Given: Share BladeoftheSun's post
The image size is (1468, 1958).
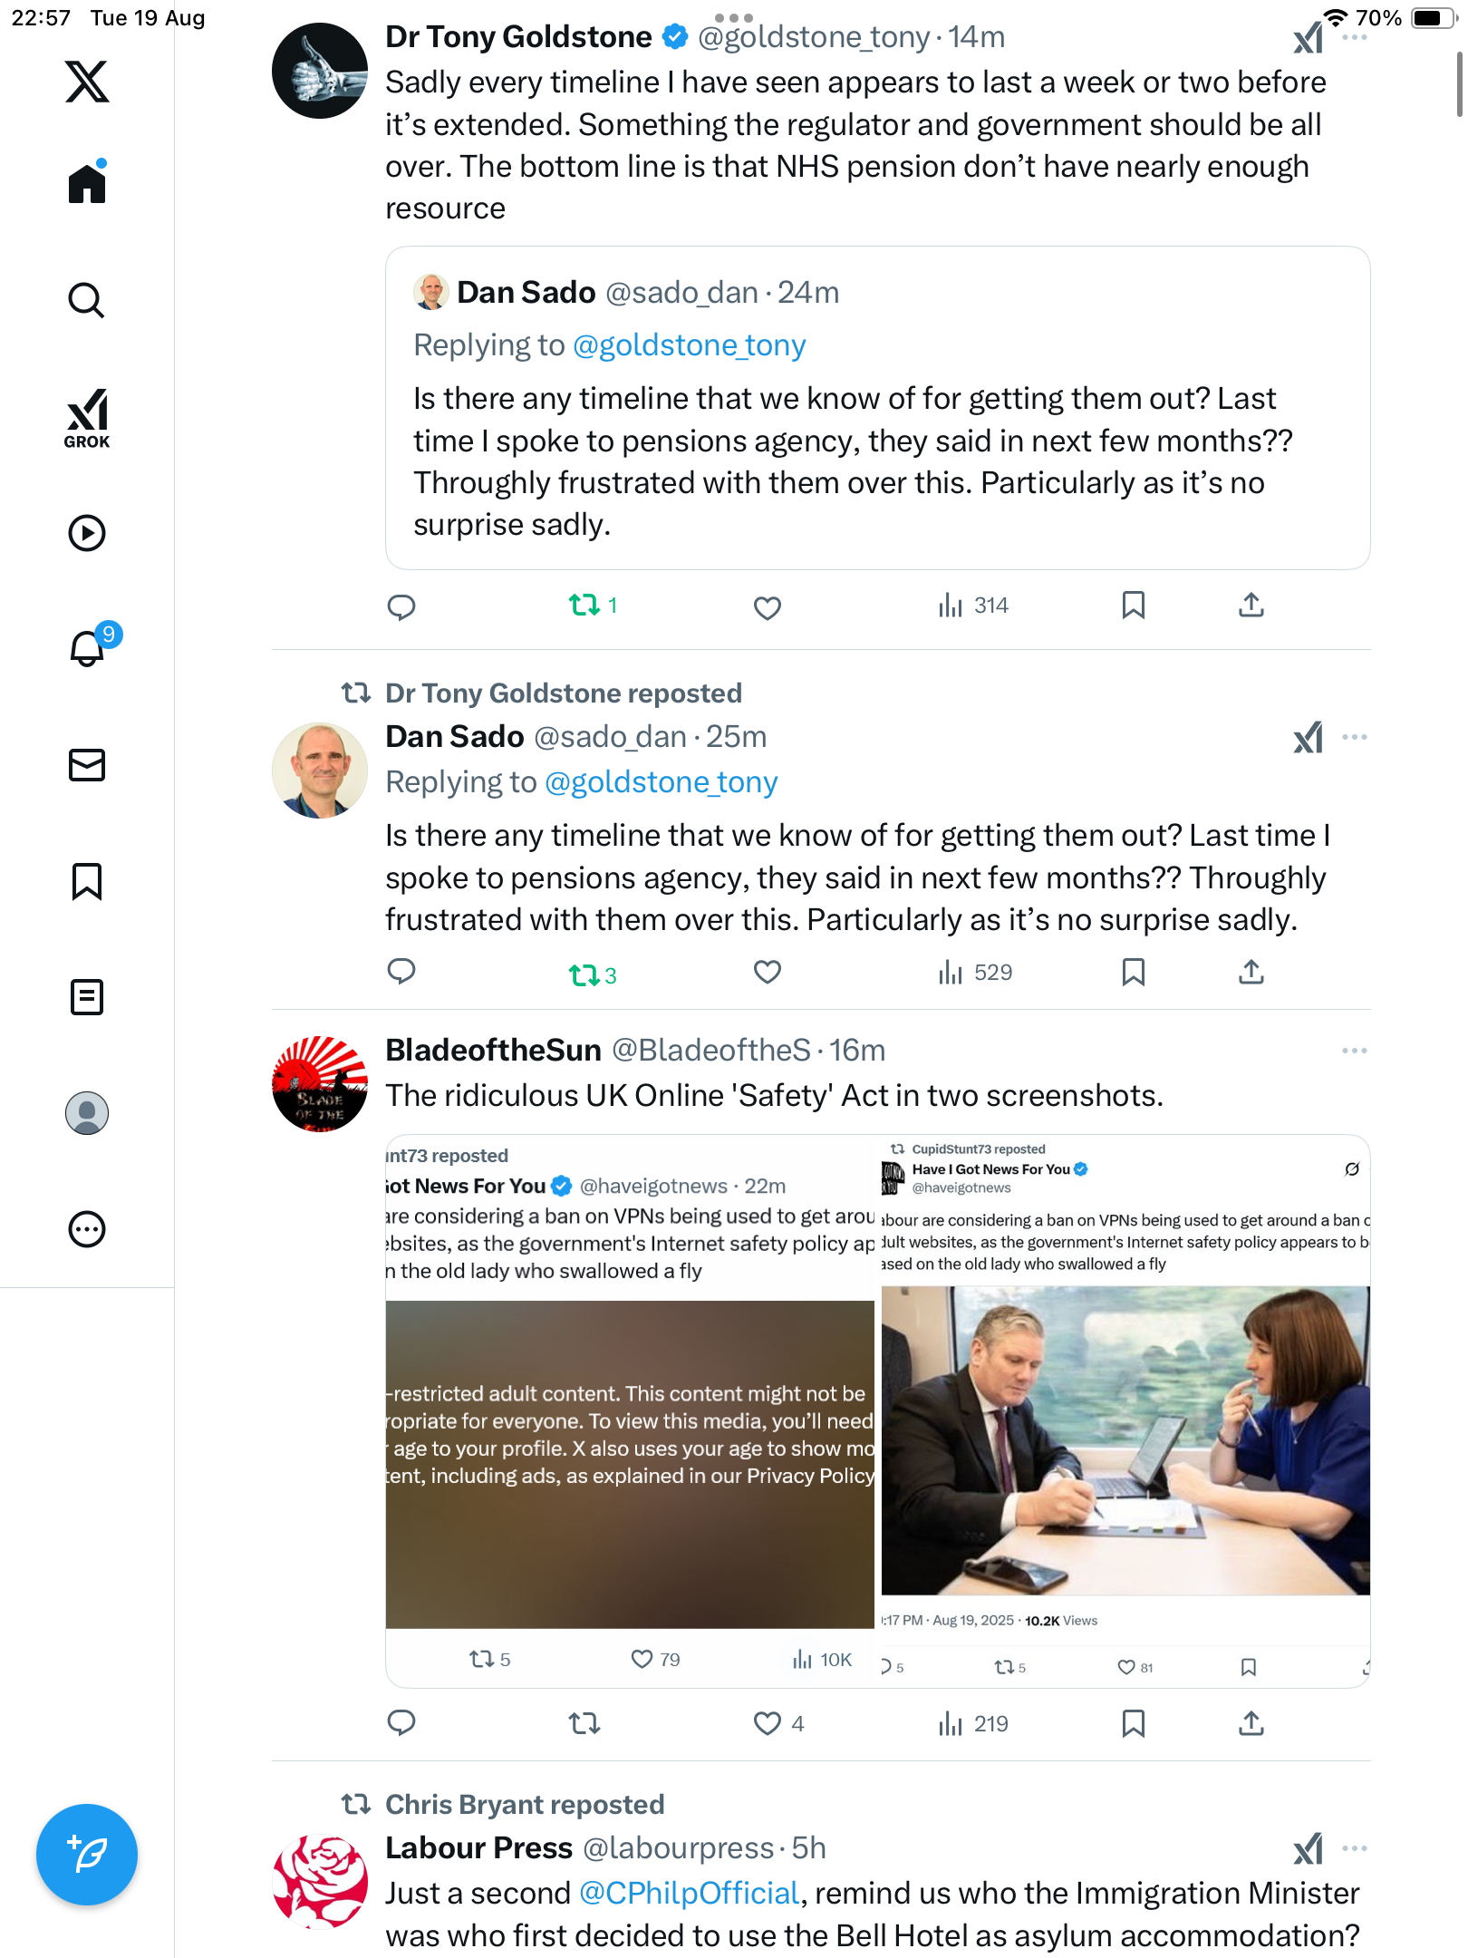Looking at the screenshot, I should click(x=1251, y=1723).
